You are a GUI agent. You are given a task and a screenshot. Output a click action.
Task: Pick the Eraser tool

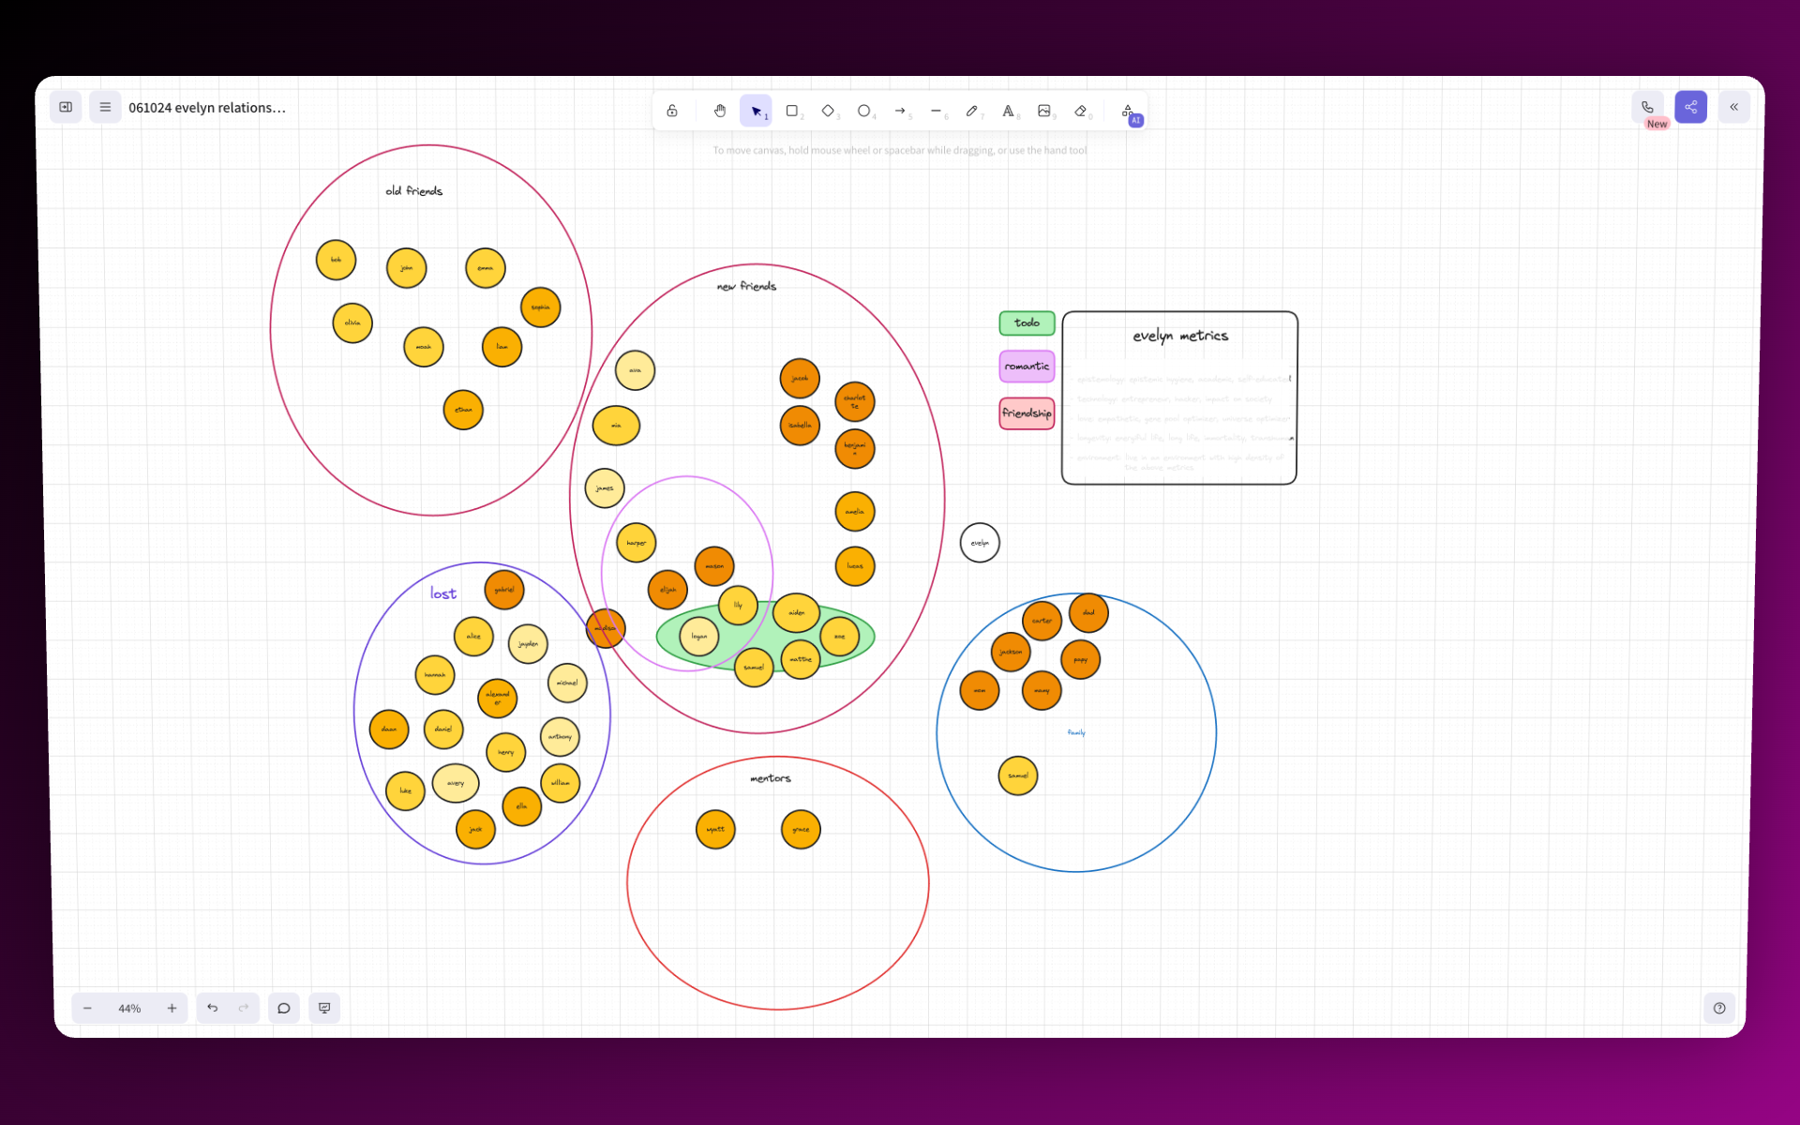[x=1081, y=111]
